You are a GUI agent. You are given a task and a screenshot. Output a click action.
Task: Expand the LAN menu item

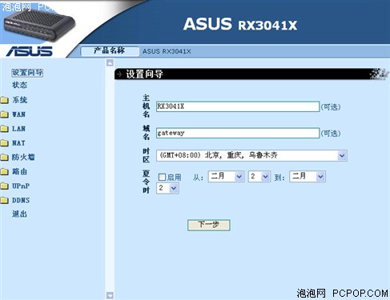click(18, 129)
